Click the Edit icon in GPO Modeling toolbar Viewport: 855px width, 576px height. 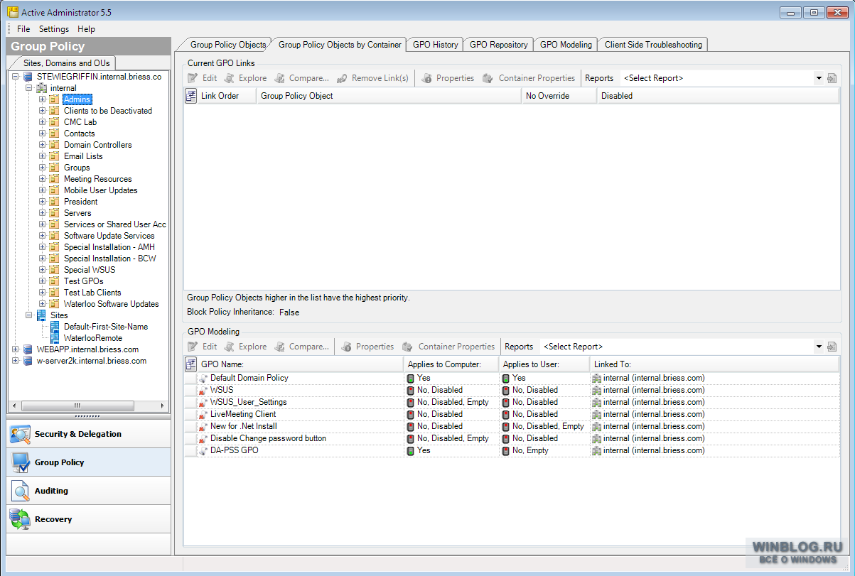point(193,347)
